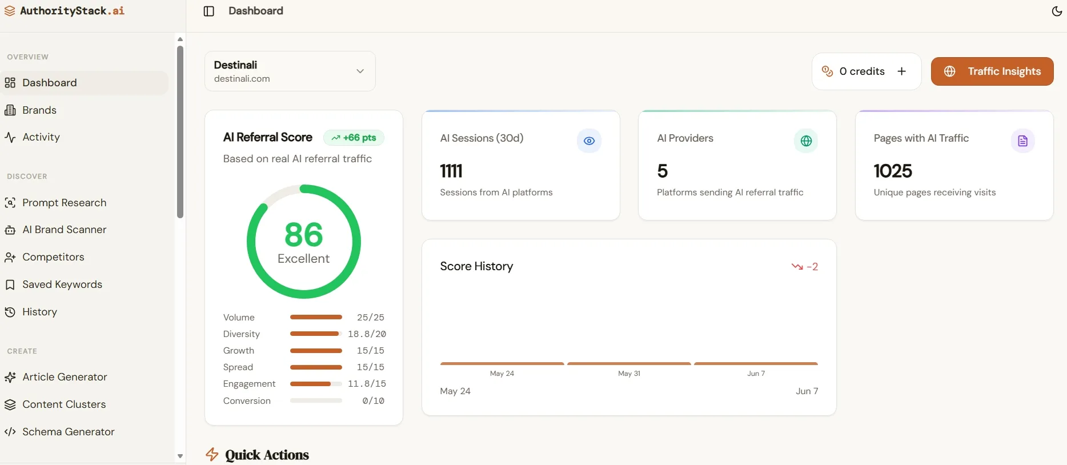Toggle the sidebar panel icon

pos(209,11)
